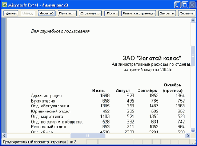Click the text 'за третий квартал 2003г.'

[x=148, y=70]
